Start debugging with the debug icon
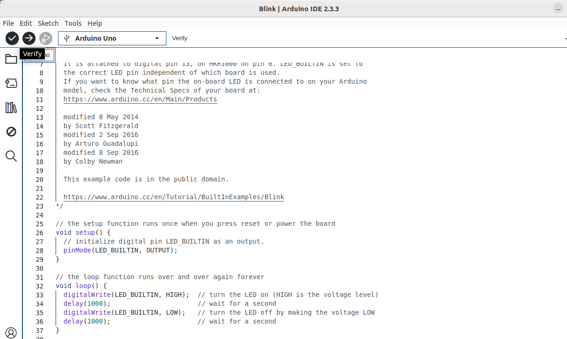Screen dimensions: 567x339 (x=46, y=38)
